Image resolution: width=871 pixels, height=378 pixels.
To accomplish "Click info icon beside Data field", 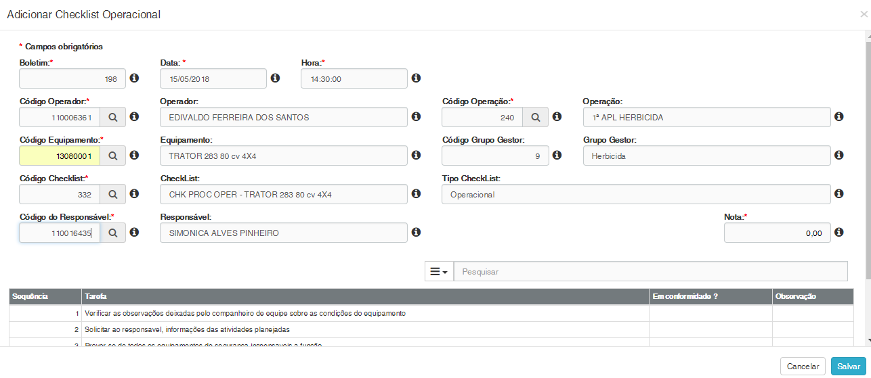I will click(275, 78).
